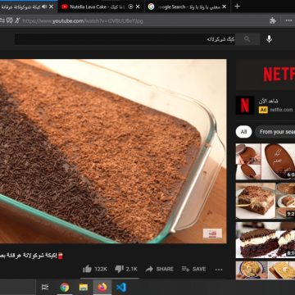Open the layered chocolate cream cake thumbnail
This screenshot has width=295, height=295.
coord(265,240)
